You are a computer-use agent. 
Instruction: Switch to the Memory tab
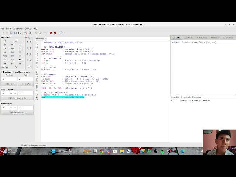(x=215, y=38)
